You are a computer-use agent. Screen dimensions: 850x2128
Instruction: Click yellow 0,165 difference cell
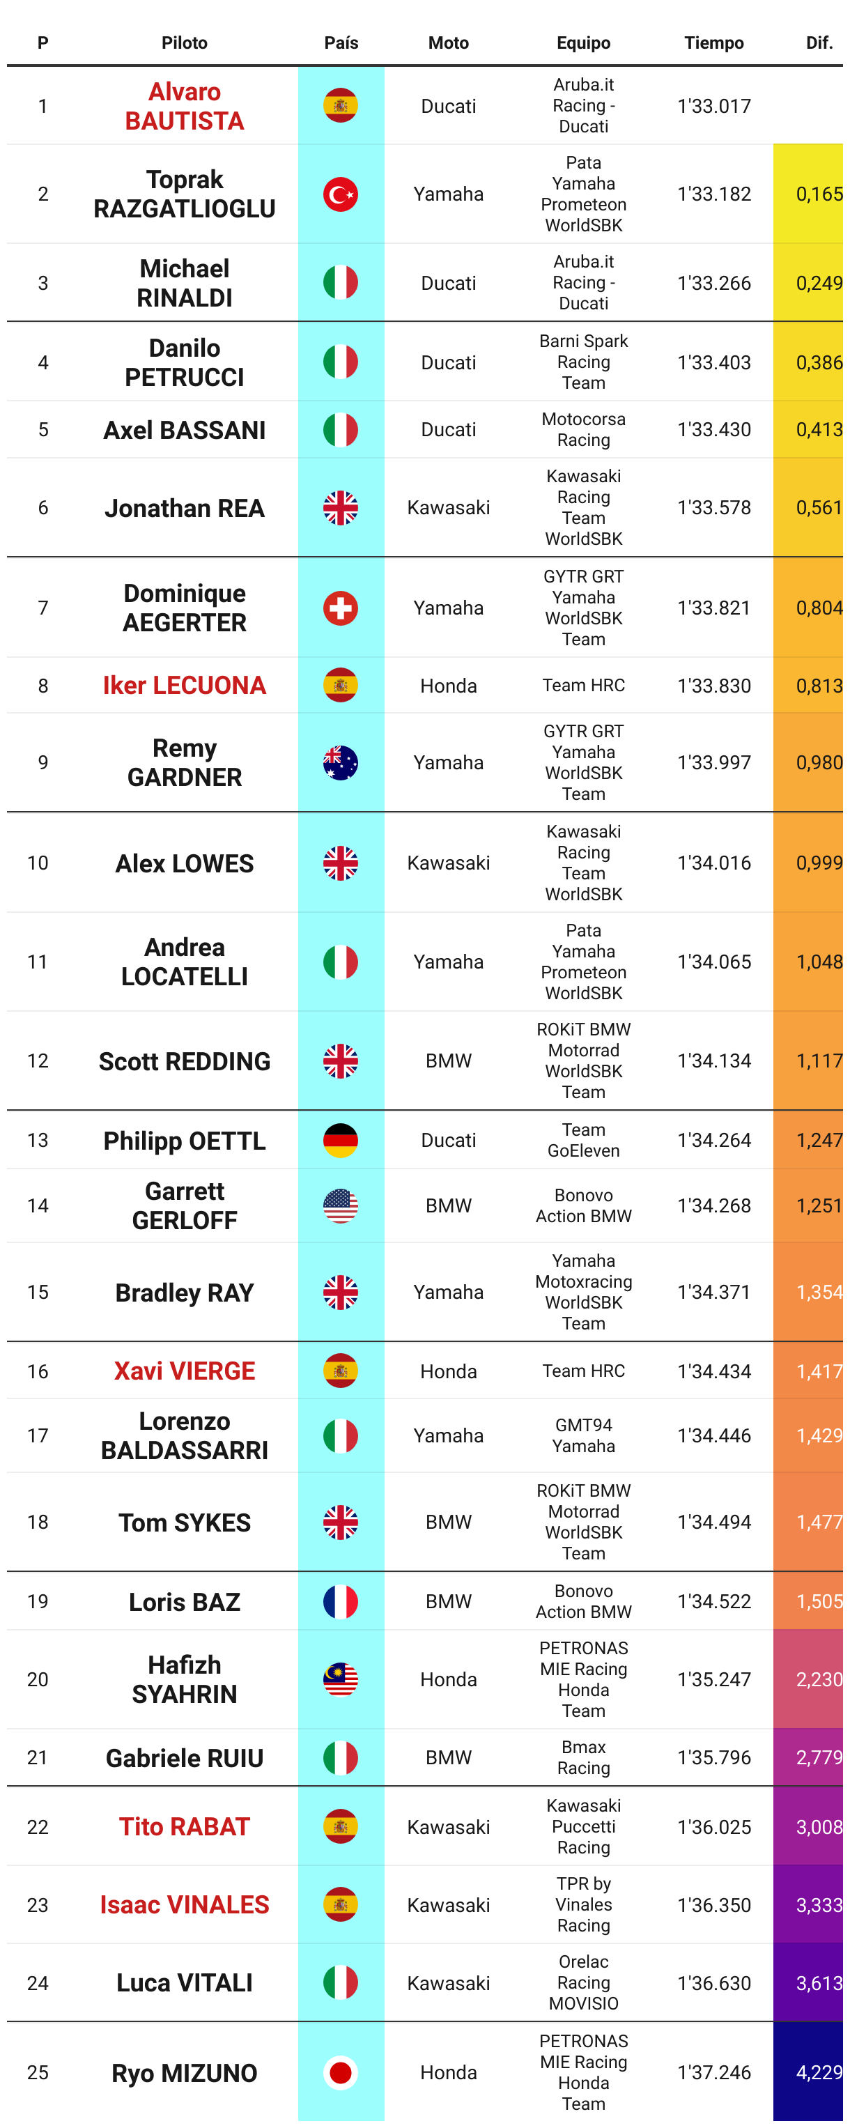tap(808, 194)
